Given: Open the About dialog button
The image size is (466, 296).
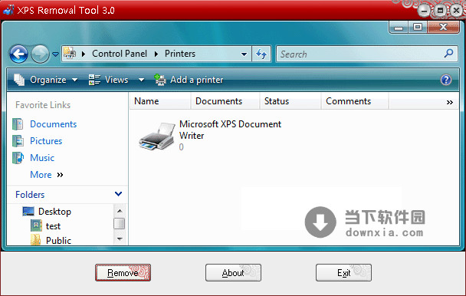Looking at the screenshot, I should (x=233, y=272).
